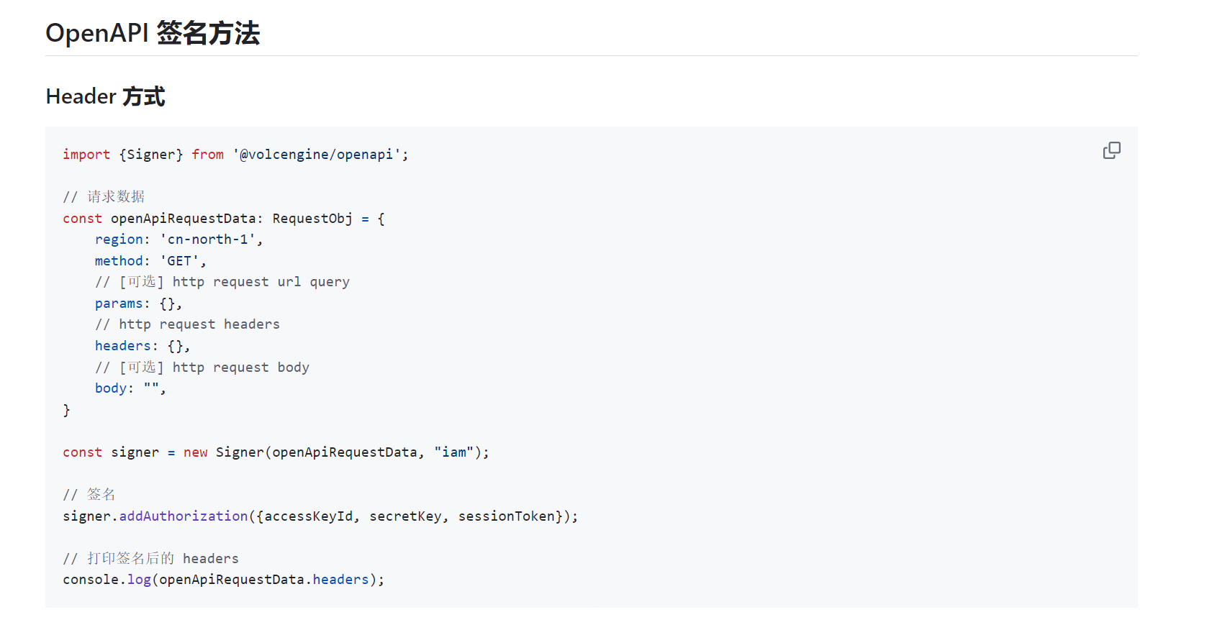This screenshot has width=1212, height=625.
Task: Click the "log" method in console.log
Action: pyautogui.click(x=139, y=580)
